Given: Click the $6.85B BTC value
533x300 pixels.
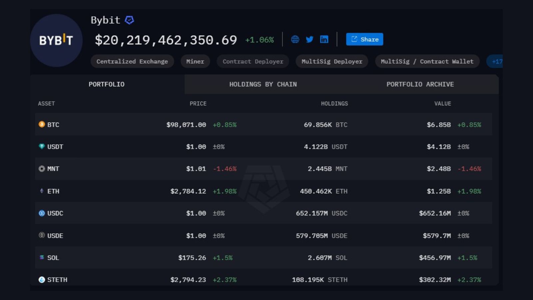Looking at the screenshot, I should [x=439, y=125].
